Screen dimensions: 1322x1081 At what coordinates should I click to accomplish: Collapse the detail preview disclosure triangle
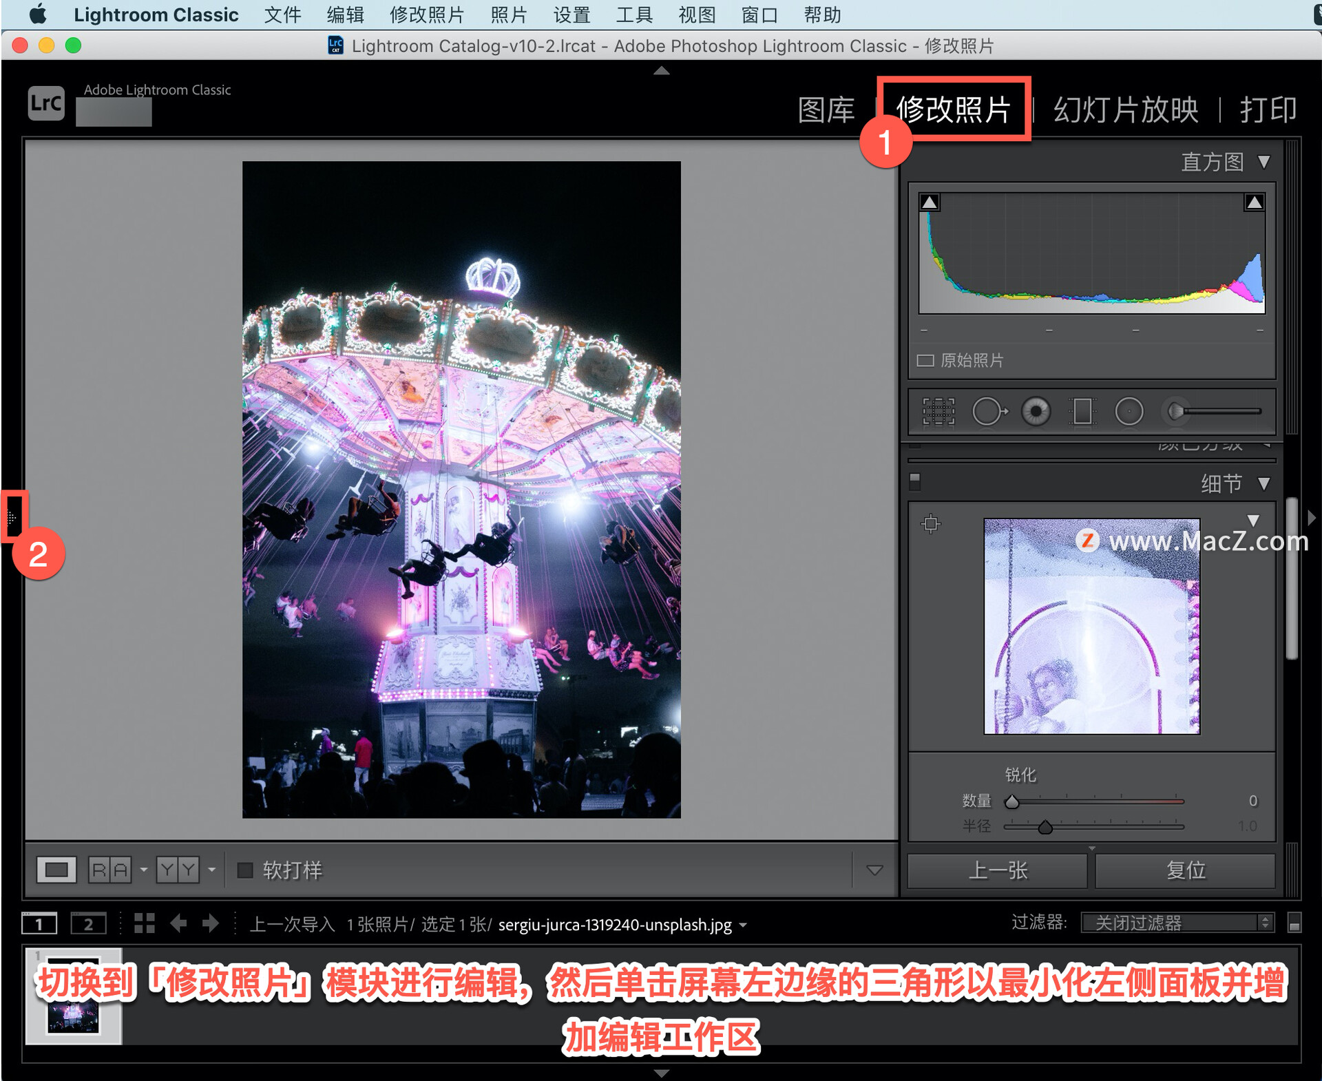click(1253, 521)
